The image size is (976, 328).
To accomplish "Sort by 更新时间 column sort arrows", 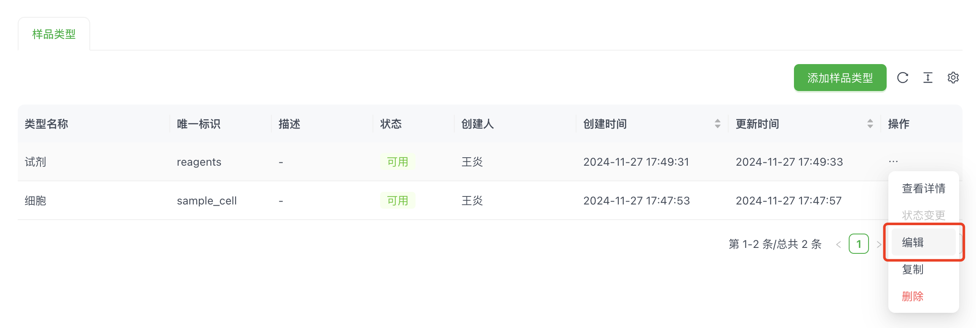I will pyautogui.click(x=870, y=124).
